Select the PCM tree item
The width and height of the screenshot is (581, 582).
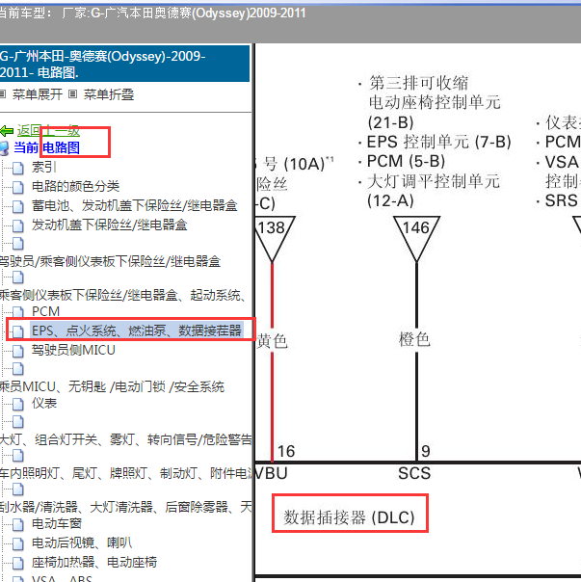pos(45,311)
